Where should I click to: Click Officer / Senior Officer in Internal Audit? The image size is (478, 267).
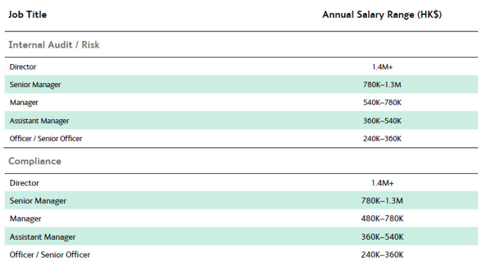(46, 139)
